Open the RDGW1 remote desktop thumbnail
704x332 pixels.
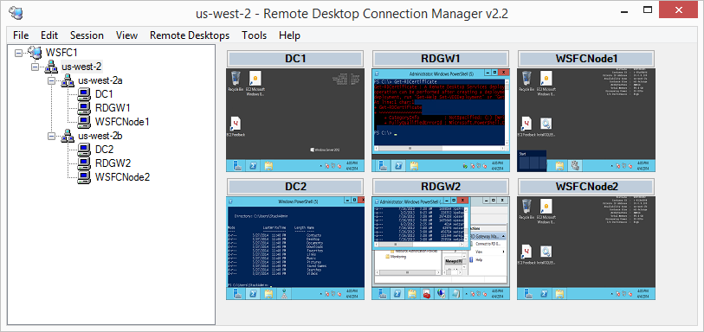[441, 120]
